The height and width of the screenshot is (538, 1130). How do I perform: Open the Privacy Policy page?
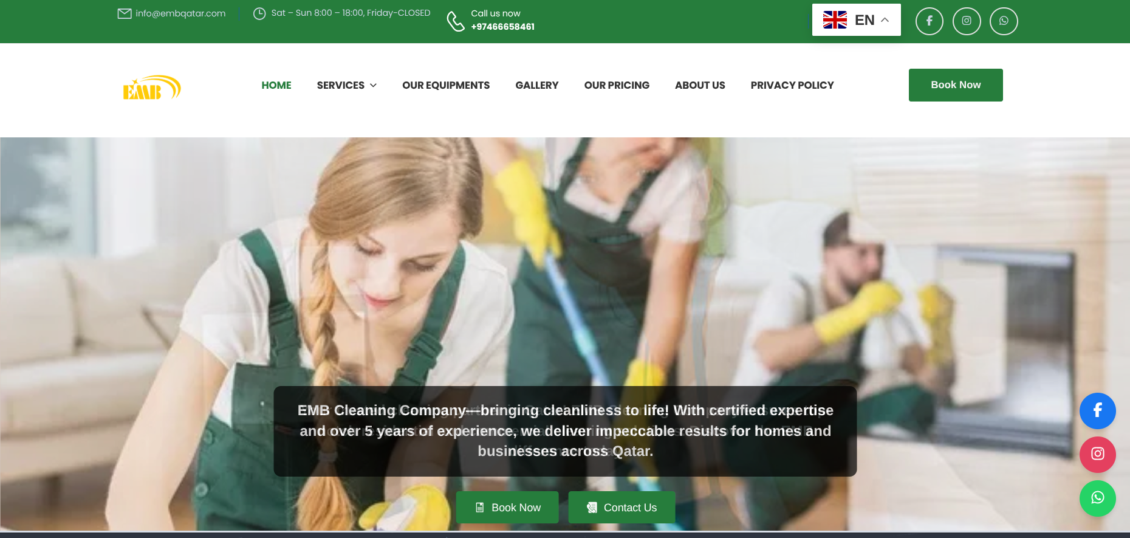point(792,85)
